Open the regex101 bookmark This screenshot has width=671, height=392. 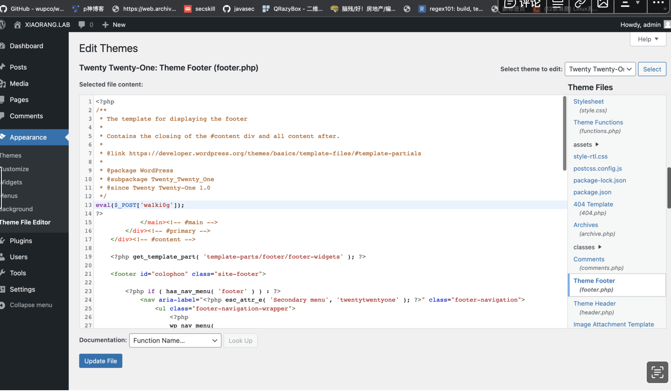(x=451, y=9)
